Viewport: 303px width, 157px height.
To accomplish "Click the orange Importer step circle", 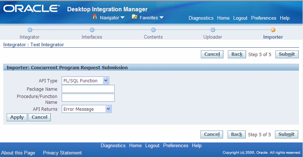I will click(273, 30).
